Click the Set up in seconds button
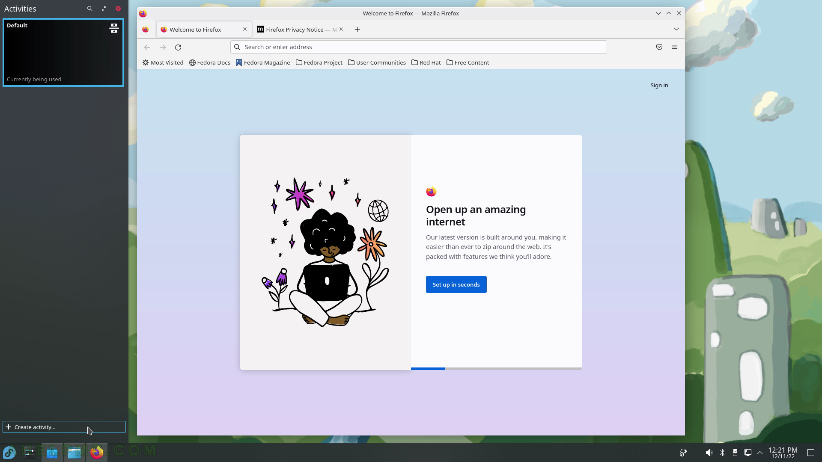Image resolution: width=822 pixels, height=462 pixels. (x=456, y=284)
